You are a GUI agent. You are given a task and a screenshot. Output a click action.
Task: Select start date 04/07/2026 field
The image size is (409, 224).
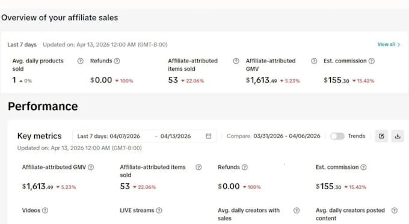[125, 136]
